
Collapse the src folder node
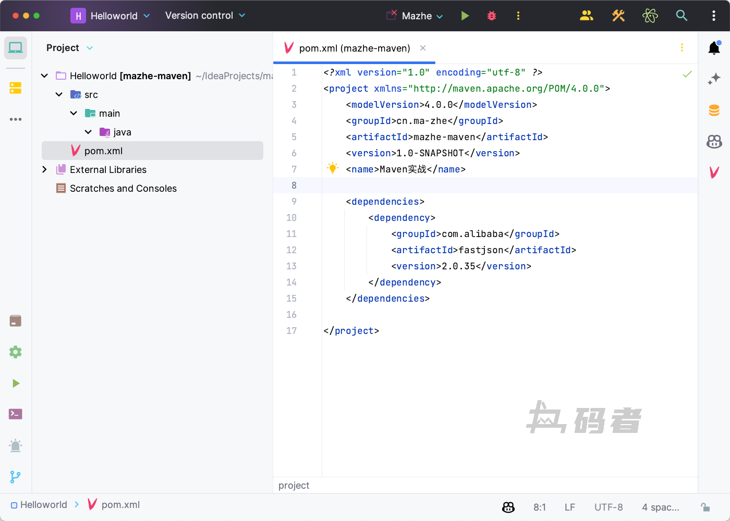click(59, 94)
